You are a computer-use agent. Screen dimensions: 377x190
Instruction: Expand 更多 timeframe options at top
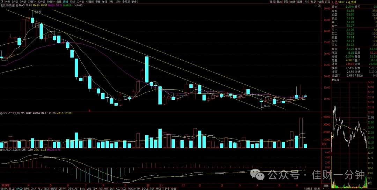[135, 2]
